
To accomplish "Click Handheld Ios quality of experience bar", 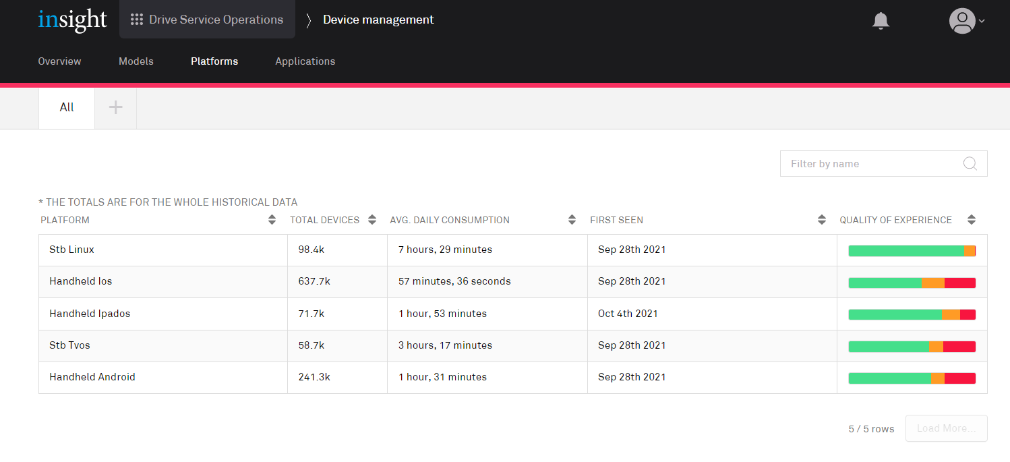I will tap(912, 283).
